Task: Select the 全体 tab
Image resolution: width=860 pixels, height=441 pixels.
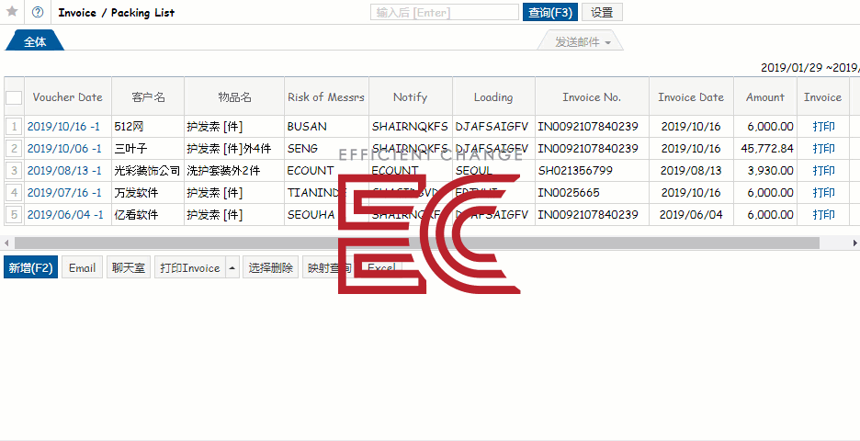Action: pos(35,41)
